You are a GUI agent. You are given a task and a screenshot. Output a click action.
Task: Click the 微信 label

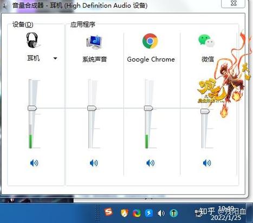coord(207,59)
